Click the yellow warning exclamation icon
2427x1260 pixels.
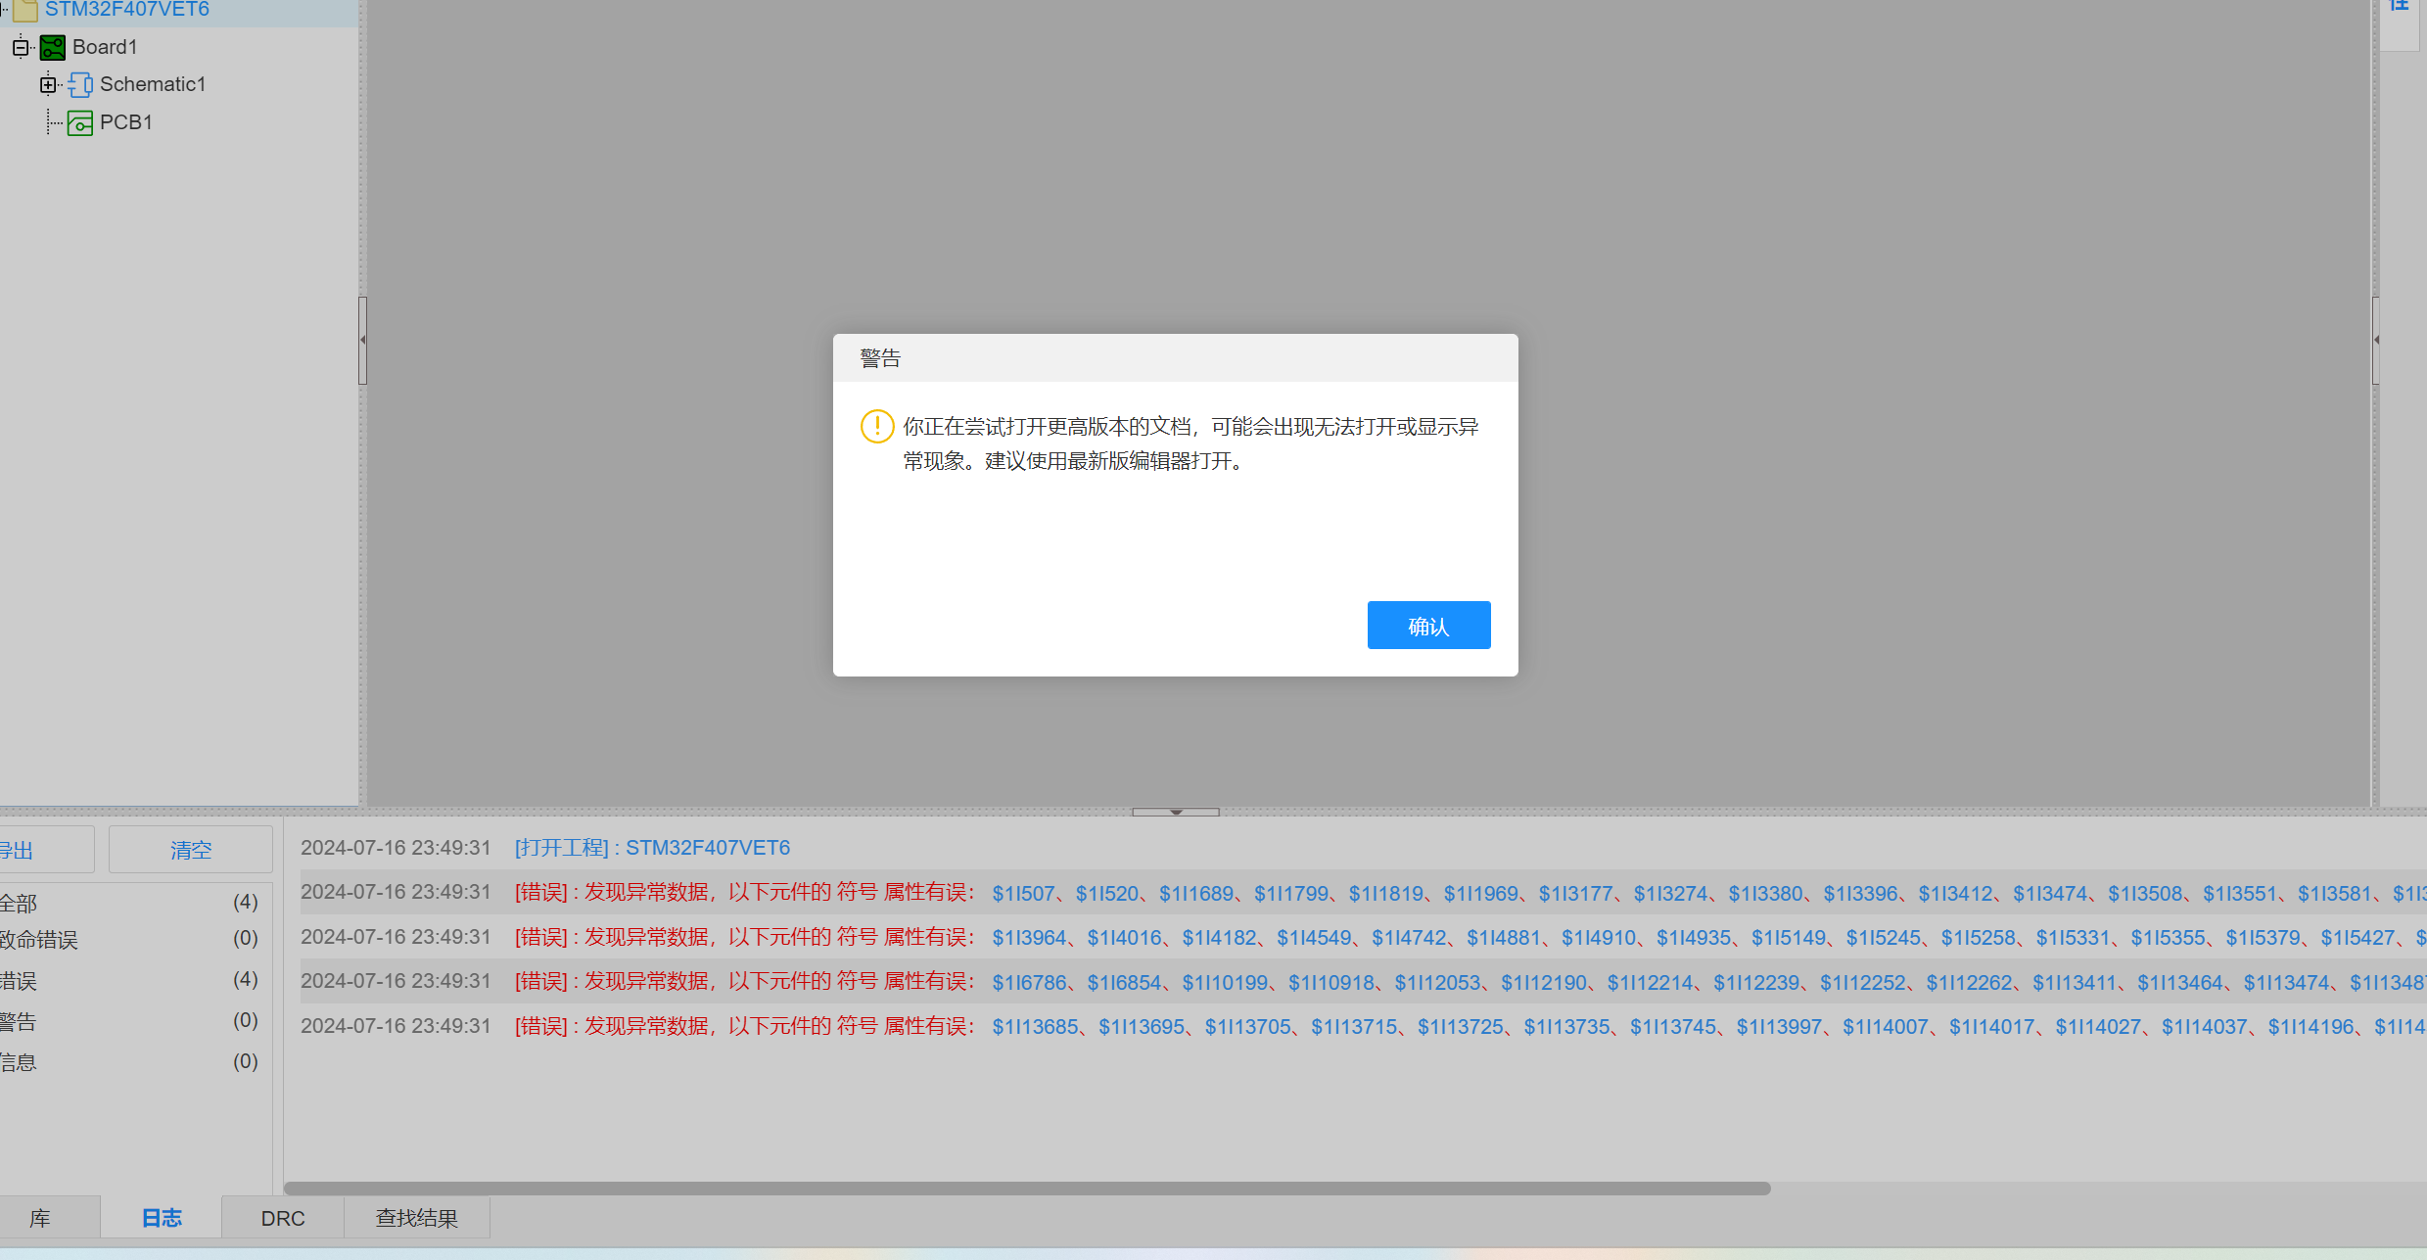[876, 426]
